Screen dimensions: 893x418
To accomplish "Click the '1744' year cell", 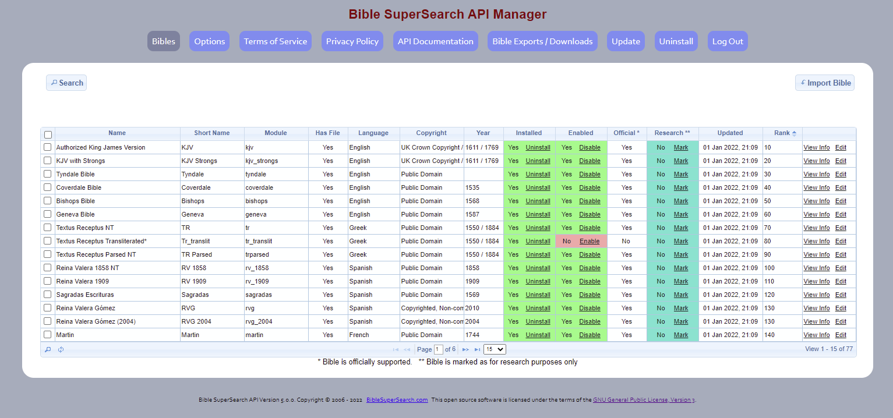I will pyautogui.click(x=483, y=335).
